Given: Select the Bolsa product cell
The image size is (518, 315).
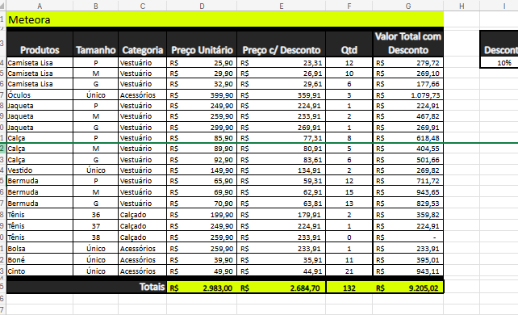Looking at the screenshot, I should [40, 249].
